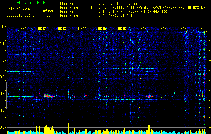211x134 pixels.
Task: Click the Receiving Location label
Action: [78, 8]
